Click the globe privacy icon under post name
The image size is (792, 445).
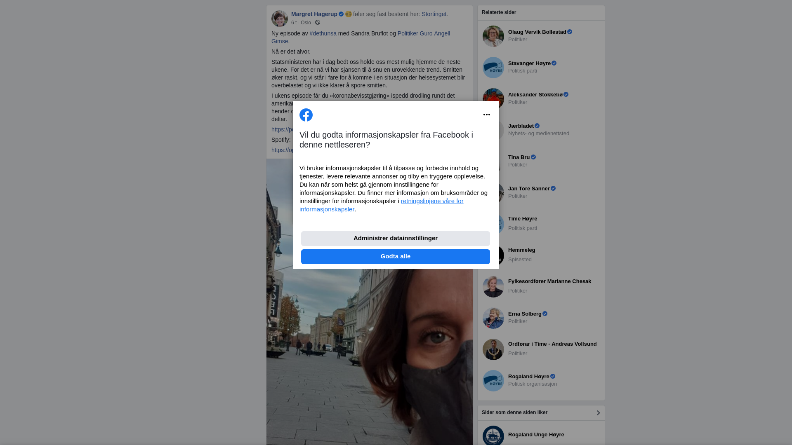318,23
